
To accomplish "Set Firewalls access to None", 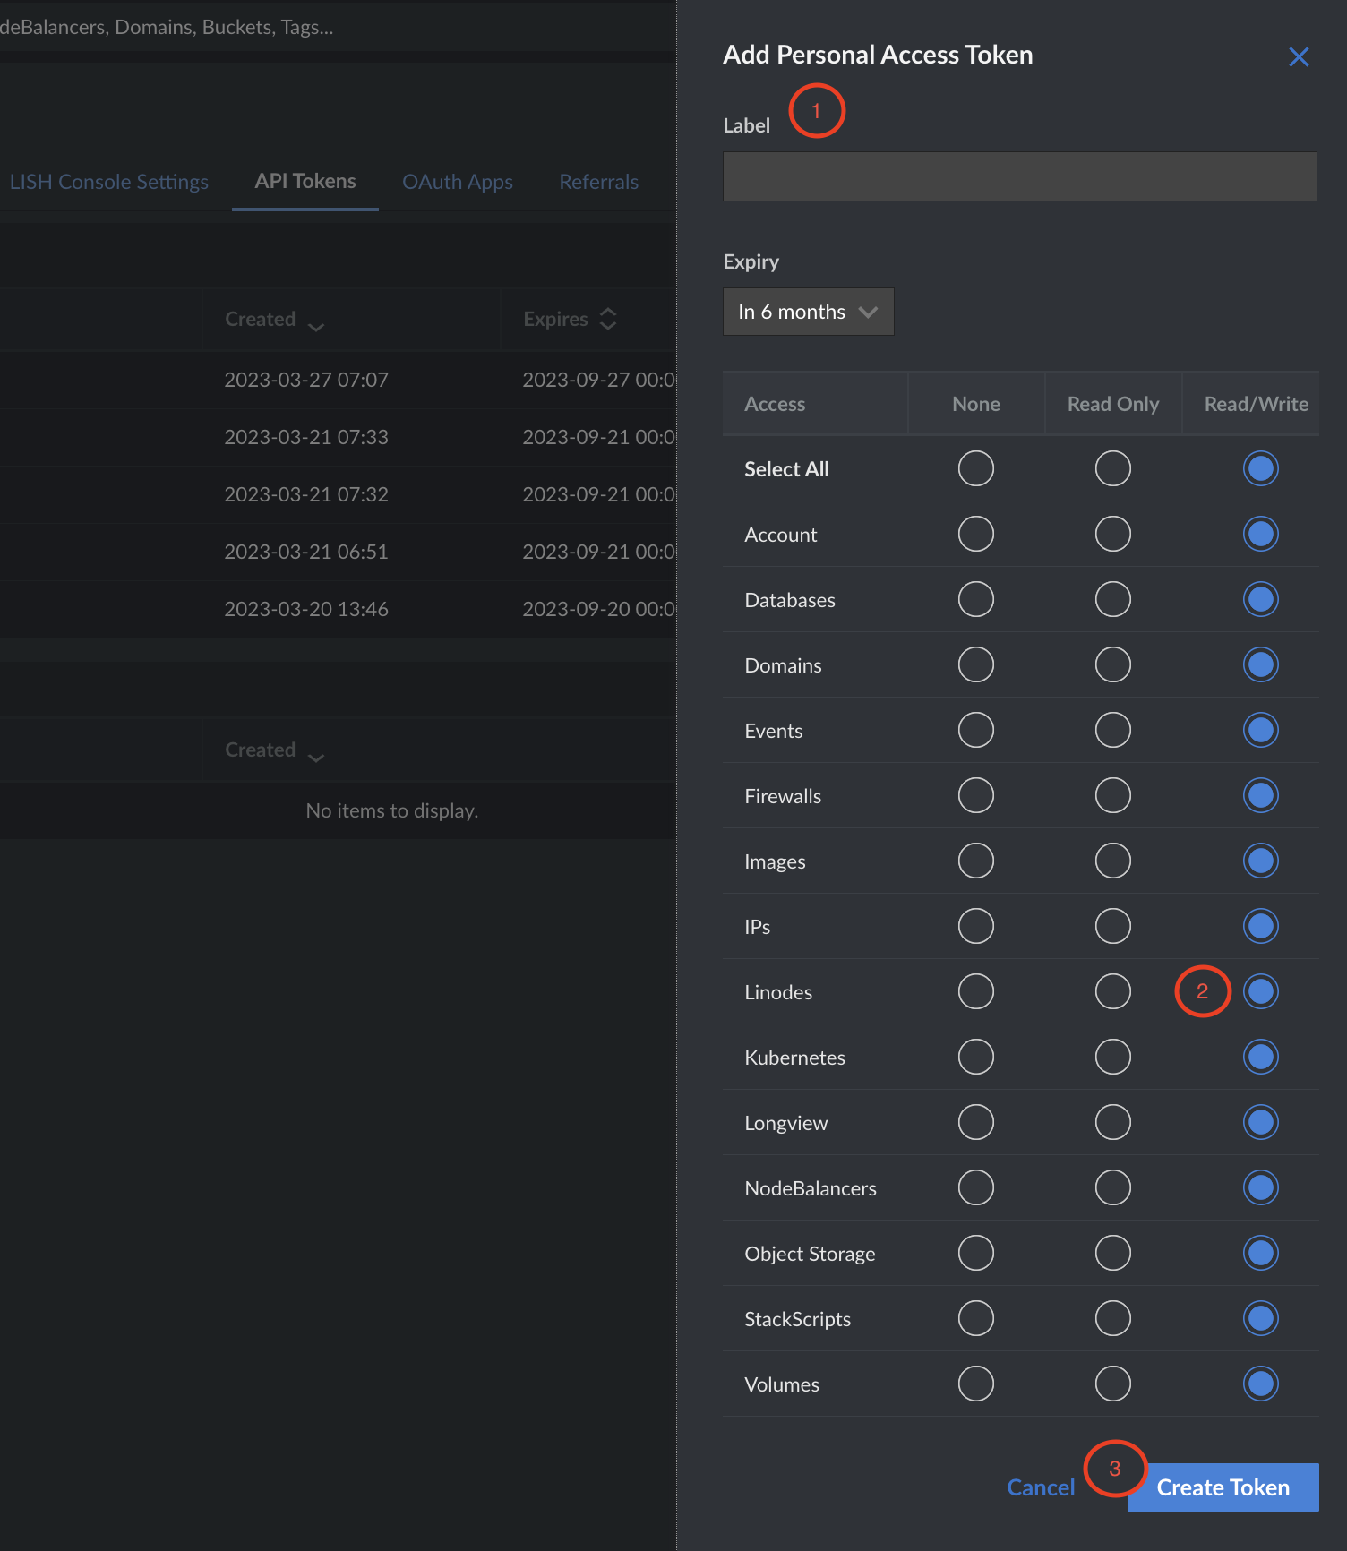I will pos(975,795).
